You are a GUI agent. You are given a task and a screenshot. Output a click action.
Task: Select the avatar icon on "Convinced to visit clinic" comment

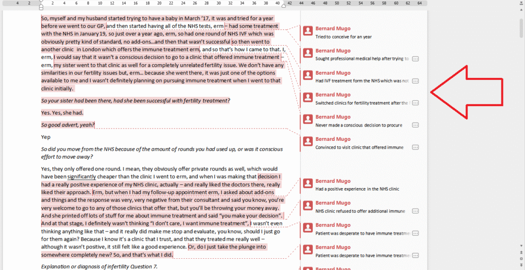pyautogui.click(x=308, y=142)
